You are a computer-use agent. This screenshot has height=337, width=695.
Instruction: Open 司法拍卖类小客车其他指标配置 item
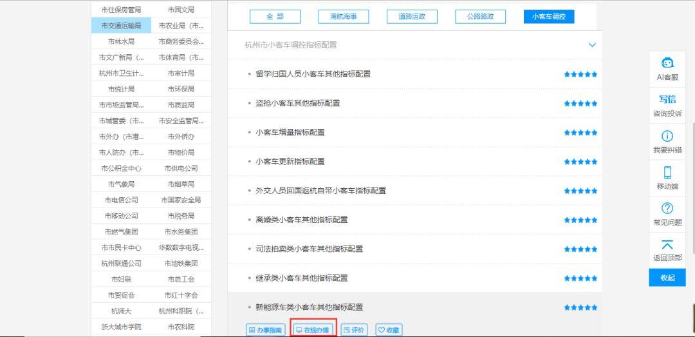(310, 249)
